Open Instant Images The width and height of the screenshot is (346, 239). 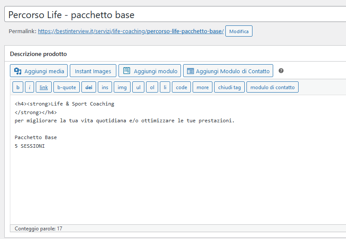93,71
